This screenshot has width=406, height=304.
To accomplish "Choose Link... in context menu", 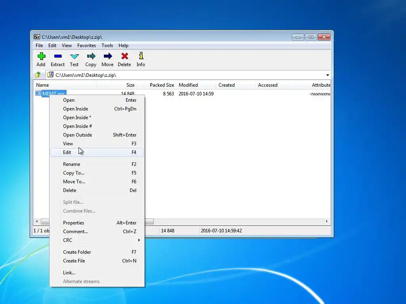I will pos(97,273).
